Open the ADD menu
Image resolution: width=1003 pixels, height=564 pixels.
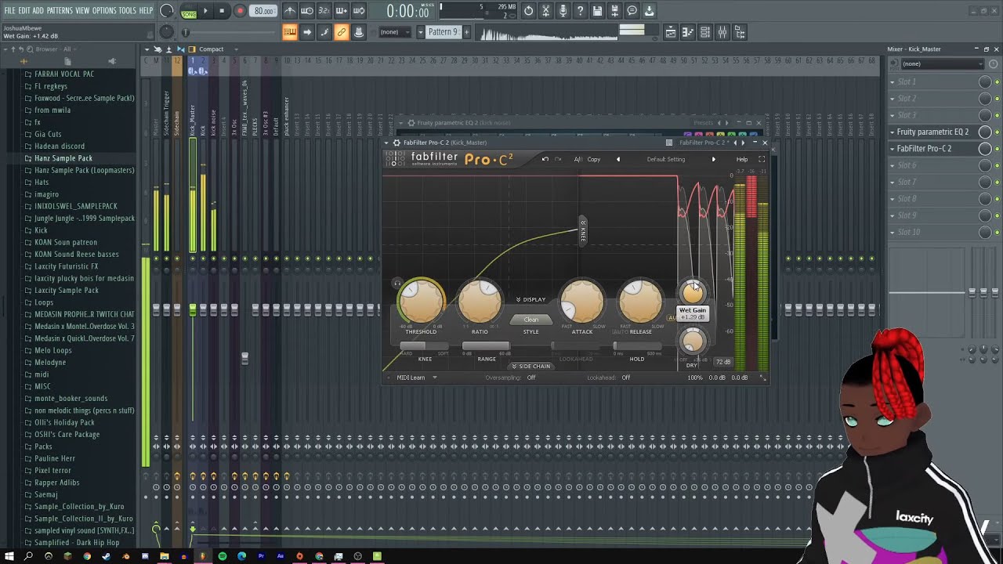click(x=38, y=11)
